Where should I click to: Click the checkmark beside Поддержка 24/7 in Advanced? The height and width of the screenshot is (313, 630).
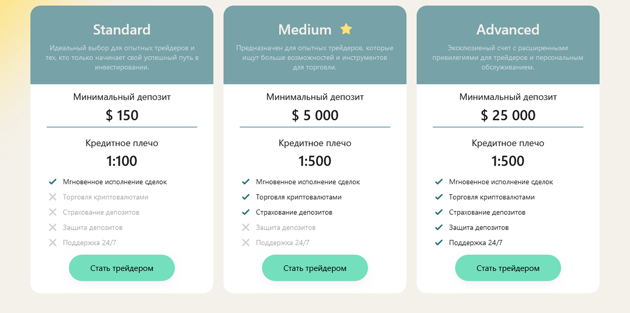pyautogui.click(x=438, y=243)
